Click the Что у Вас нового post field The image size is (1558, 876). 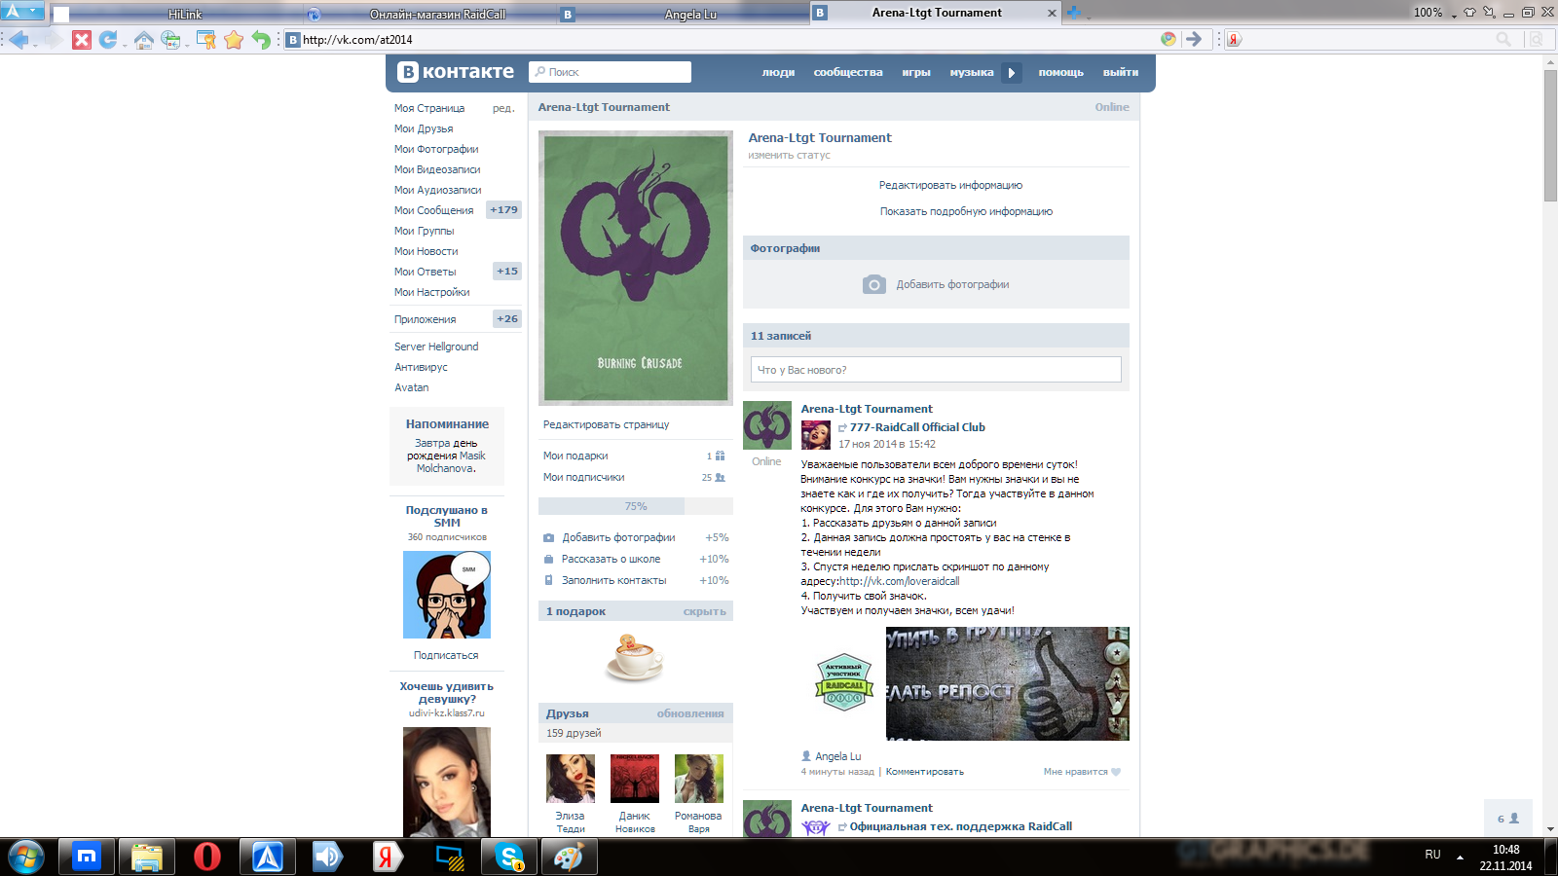[936, 370]
